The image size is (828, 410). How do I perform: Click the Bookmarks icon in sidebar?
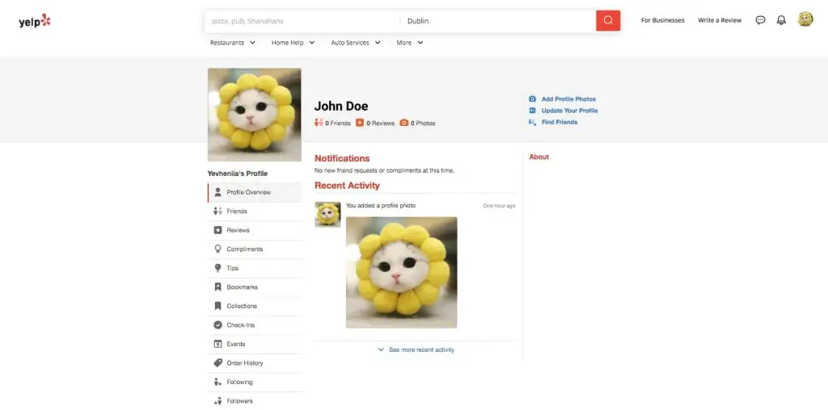[x=218, y=287]
